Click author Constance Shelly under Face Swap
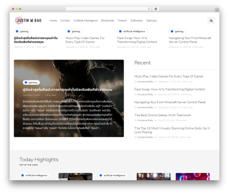The image size is (229, 194). 145,94
